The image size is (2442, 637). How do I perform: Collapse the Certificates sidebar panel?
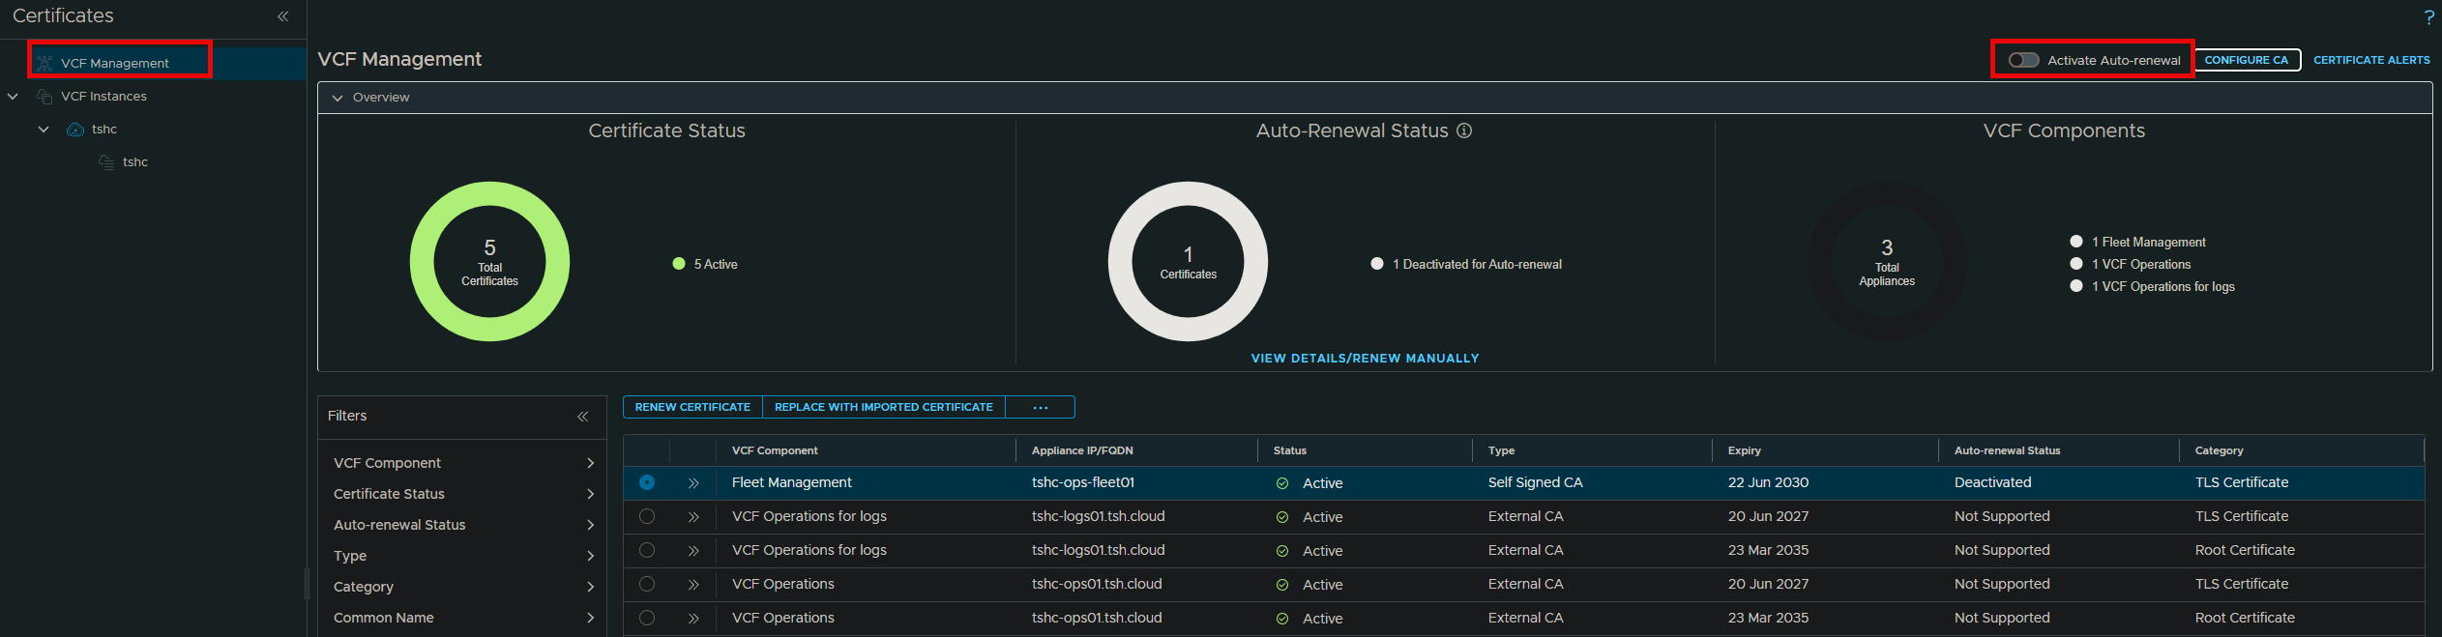point(282,16)
